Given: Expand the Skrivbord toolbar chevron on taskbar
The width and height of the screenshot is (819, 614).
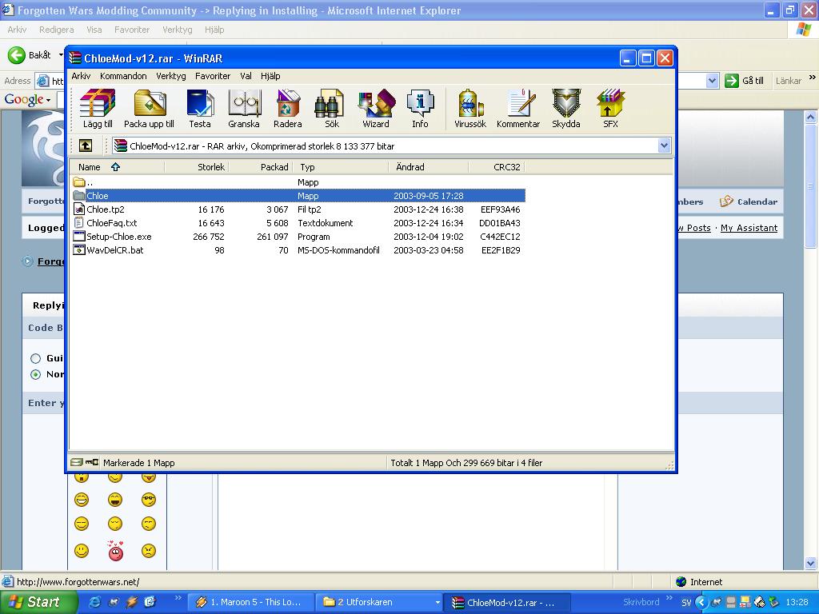Looking at the screenshot, I should (669, 597).
